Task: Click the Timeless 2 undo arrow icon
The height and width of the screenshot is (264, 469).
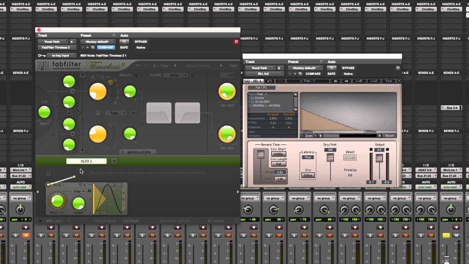Action: pos(138,66)
